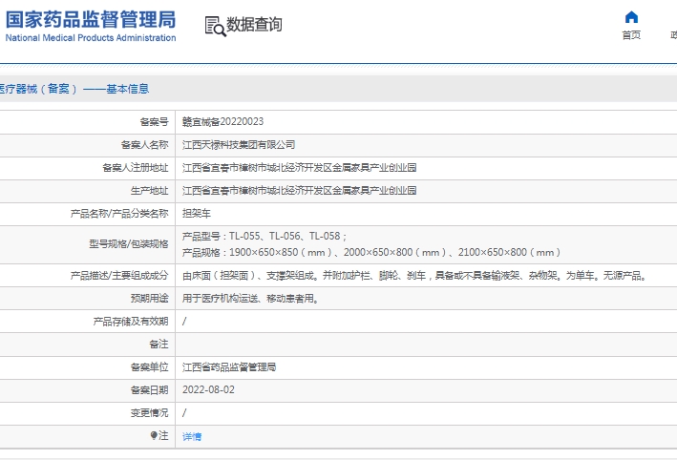Click the production address value in 生产地址 row
Screen dimensions: 677x460
coord(299,191)
